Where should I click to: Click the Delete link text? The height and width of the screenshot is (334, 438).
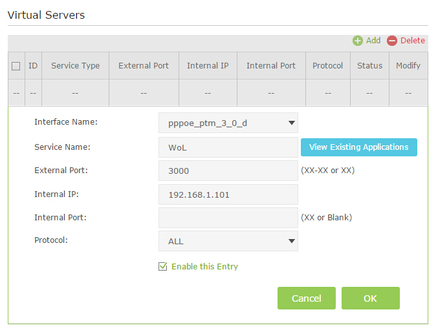coord(413,41)
